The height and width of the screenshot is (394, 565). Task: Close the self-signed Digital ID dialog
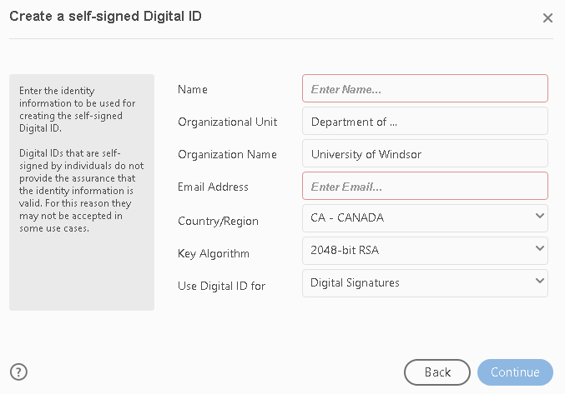tap(547, 17)
